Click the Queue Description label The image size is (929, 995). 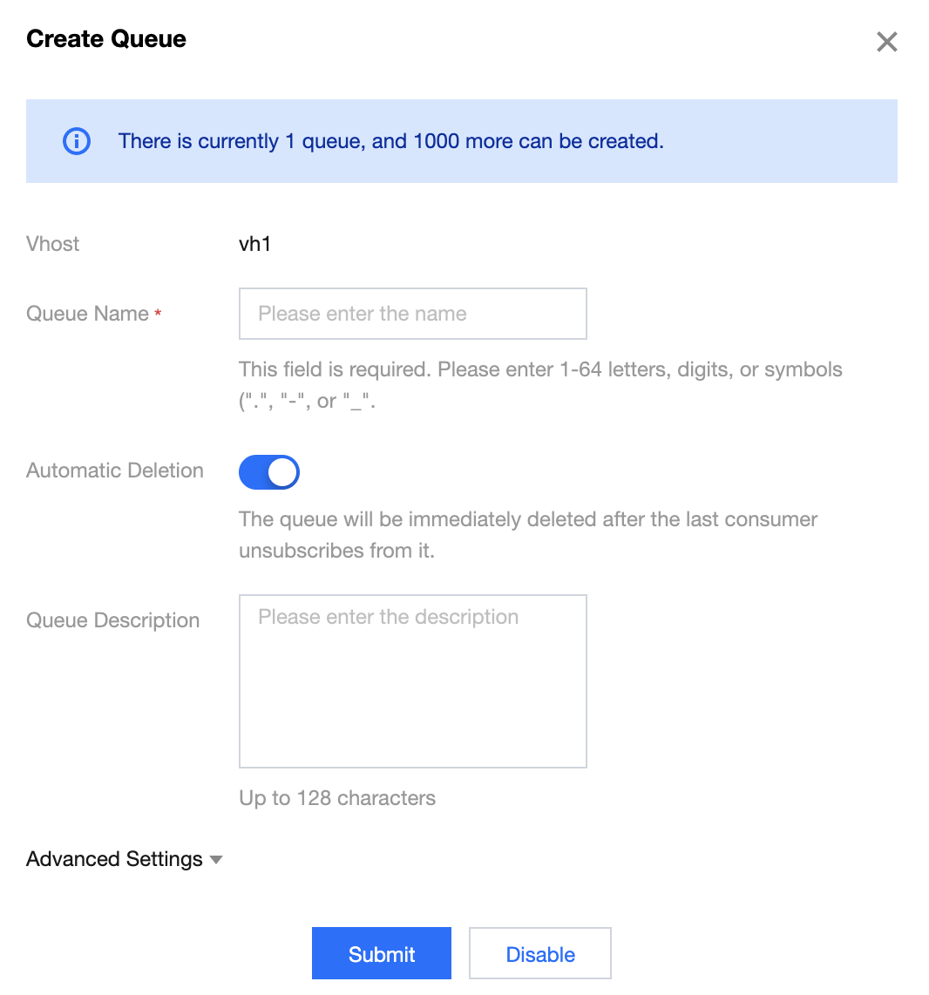pos(113,620)
